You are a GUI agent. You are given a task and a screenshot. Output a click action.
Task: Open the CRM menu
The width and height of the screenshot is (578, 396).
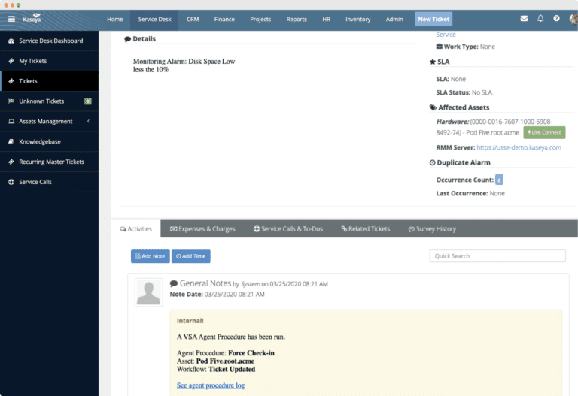[193, 19]
